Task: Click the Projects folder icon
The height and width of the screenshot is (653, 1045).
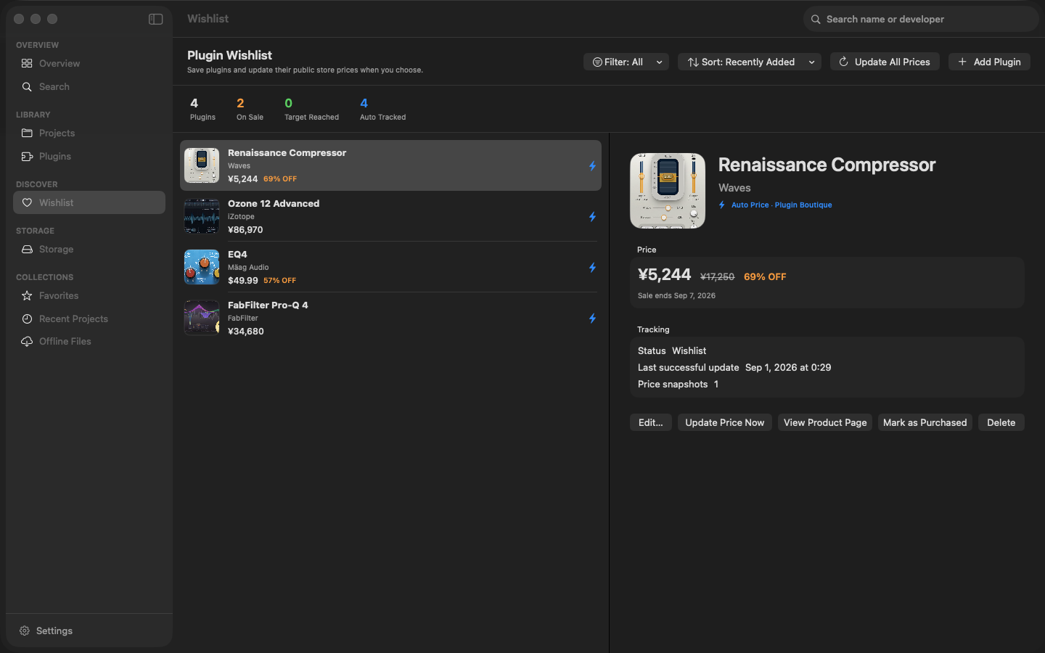Action: pos(27,133)
